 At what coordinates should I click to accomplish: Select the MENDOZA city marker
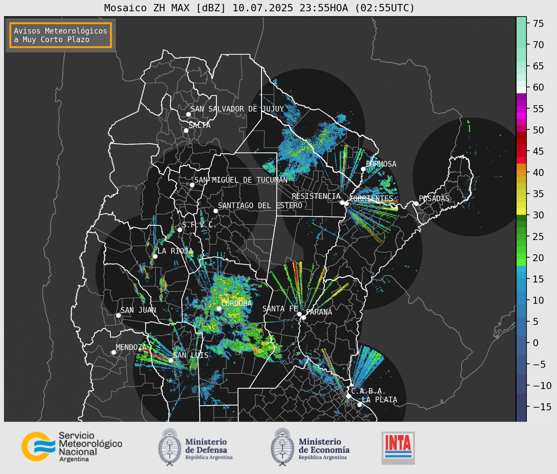[x=114, y=352]
